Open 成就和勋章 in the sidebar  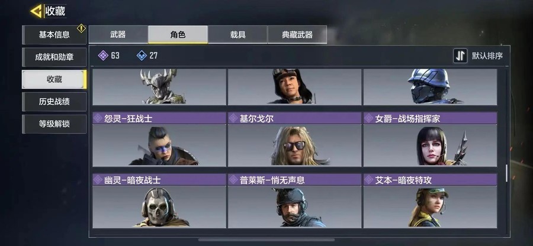(54, 57)
